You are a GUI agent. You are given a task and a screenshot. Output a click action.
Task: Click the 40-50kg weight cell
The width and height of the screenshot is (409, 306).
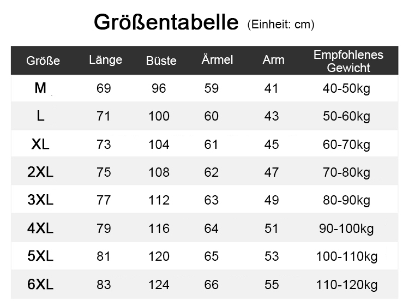coord(346,89)
